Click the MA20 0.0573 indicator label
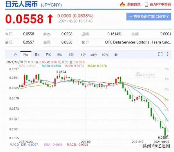Viewport: 174px width, 152px height. (74, 66)
